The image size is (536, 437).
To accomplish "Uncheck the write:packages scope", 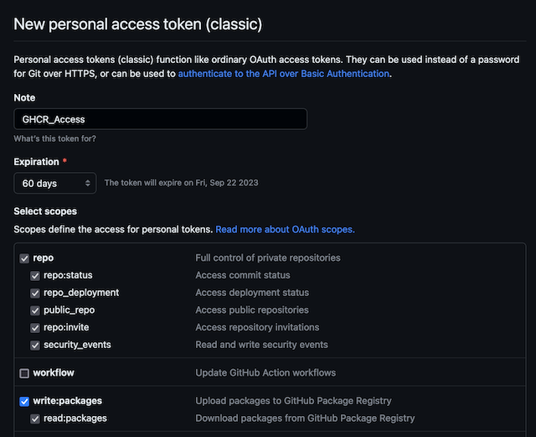I will click(x=24, y=402).
